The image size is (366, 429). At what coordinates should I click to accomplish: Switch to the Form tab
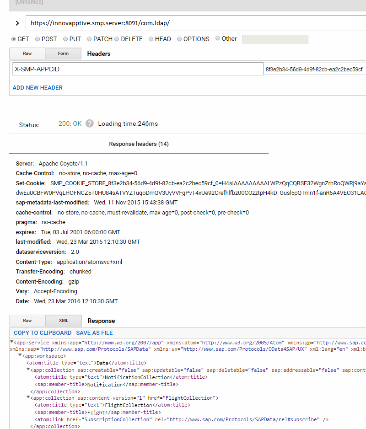click(x=63, y=54)
